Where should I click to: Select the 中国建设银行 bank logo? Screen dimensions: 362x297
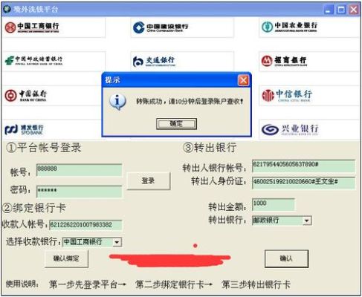161,27
